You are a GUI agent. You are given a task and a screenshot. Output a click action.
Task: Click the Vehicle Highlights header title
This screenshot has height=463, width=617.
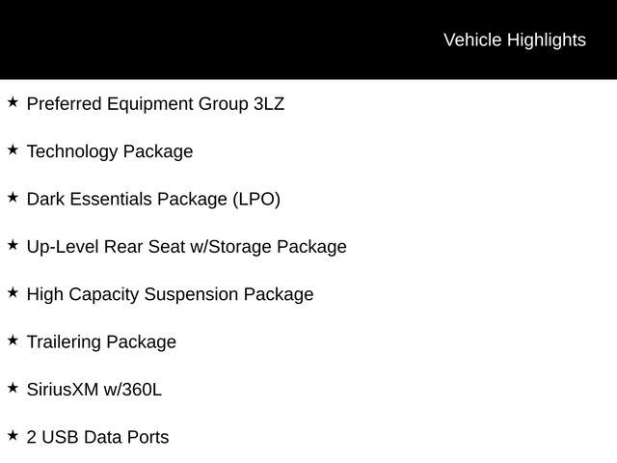pyautogui.click(x=515, y=41)
